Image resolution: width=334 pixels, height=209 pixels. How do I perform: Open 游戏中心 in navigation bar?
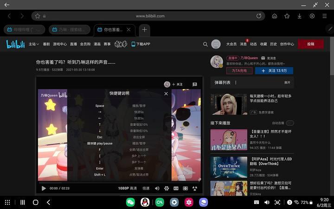click(60, 44)
